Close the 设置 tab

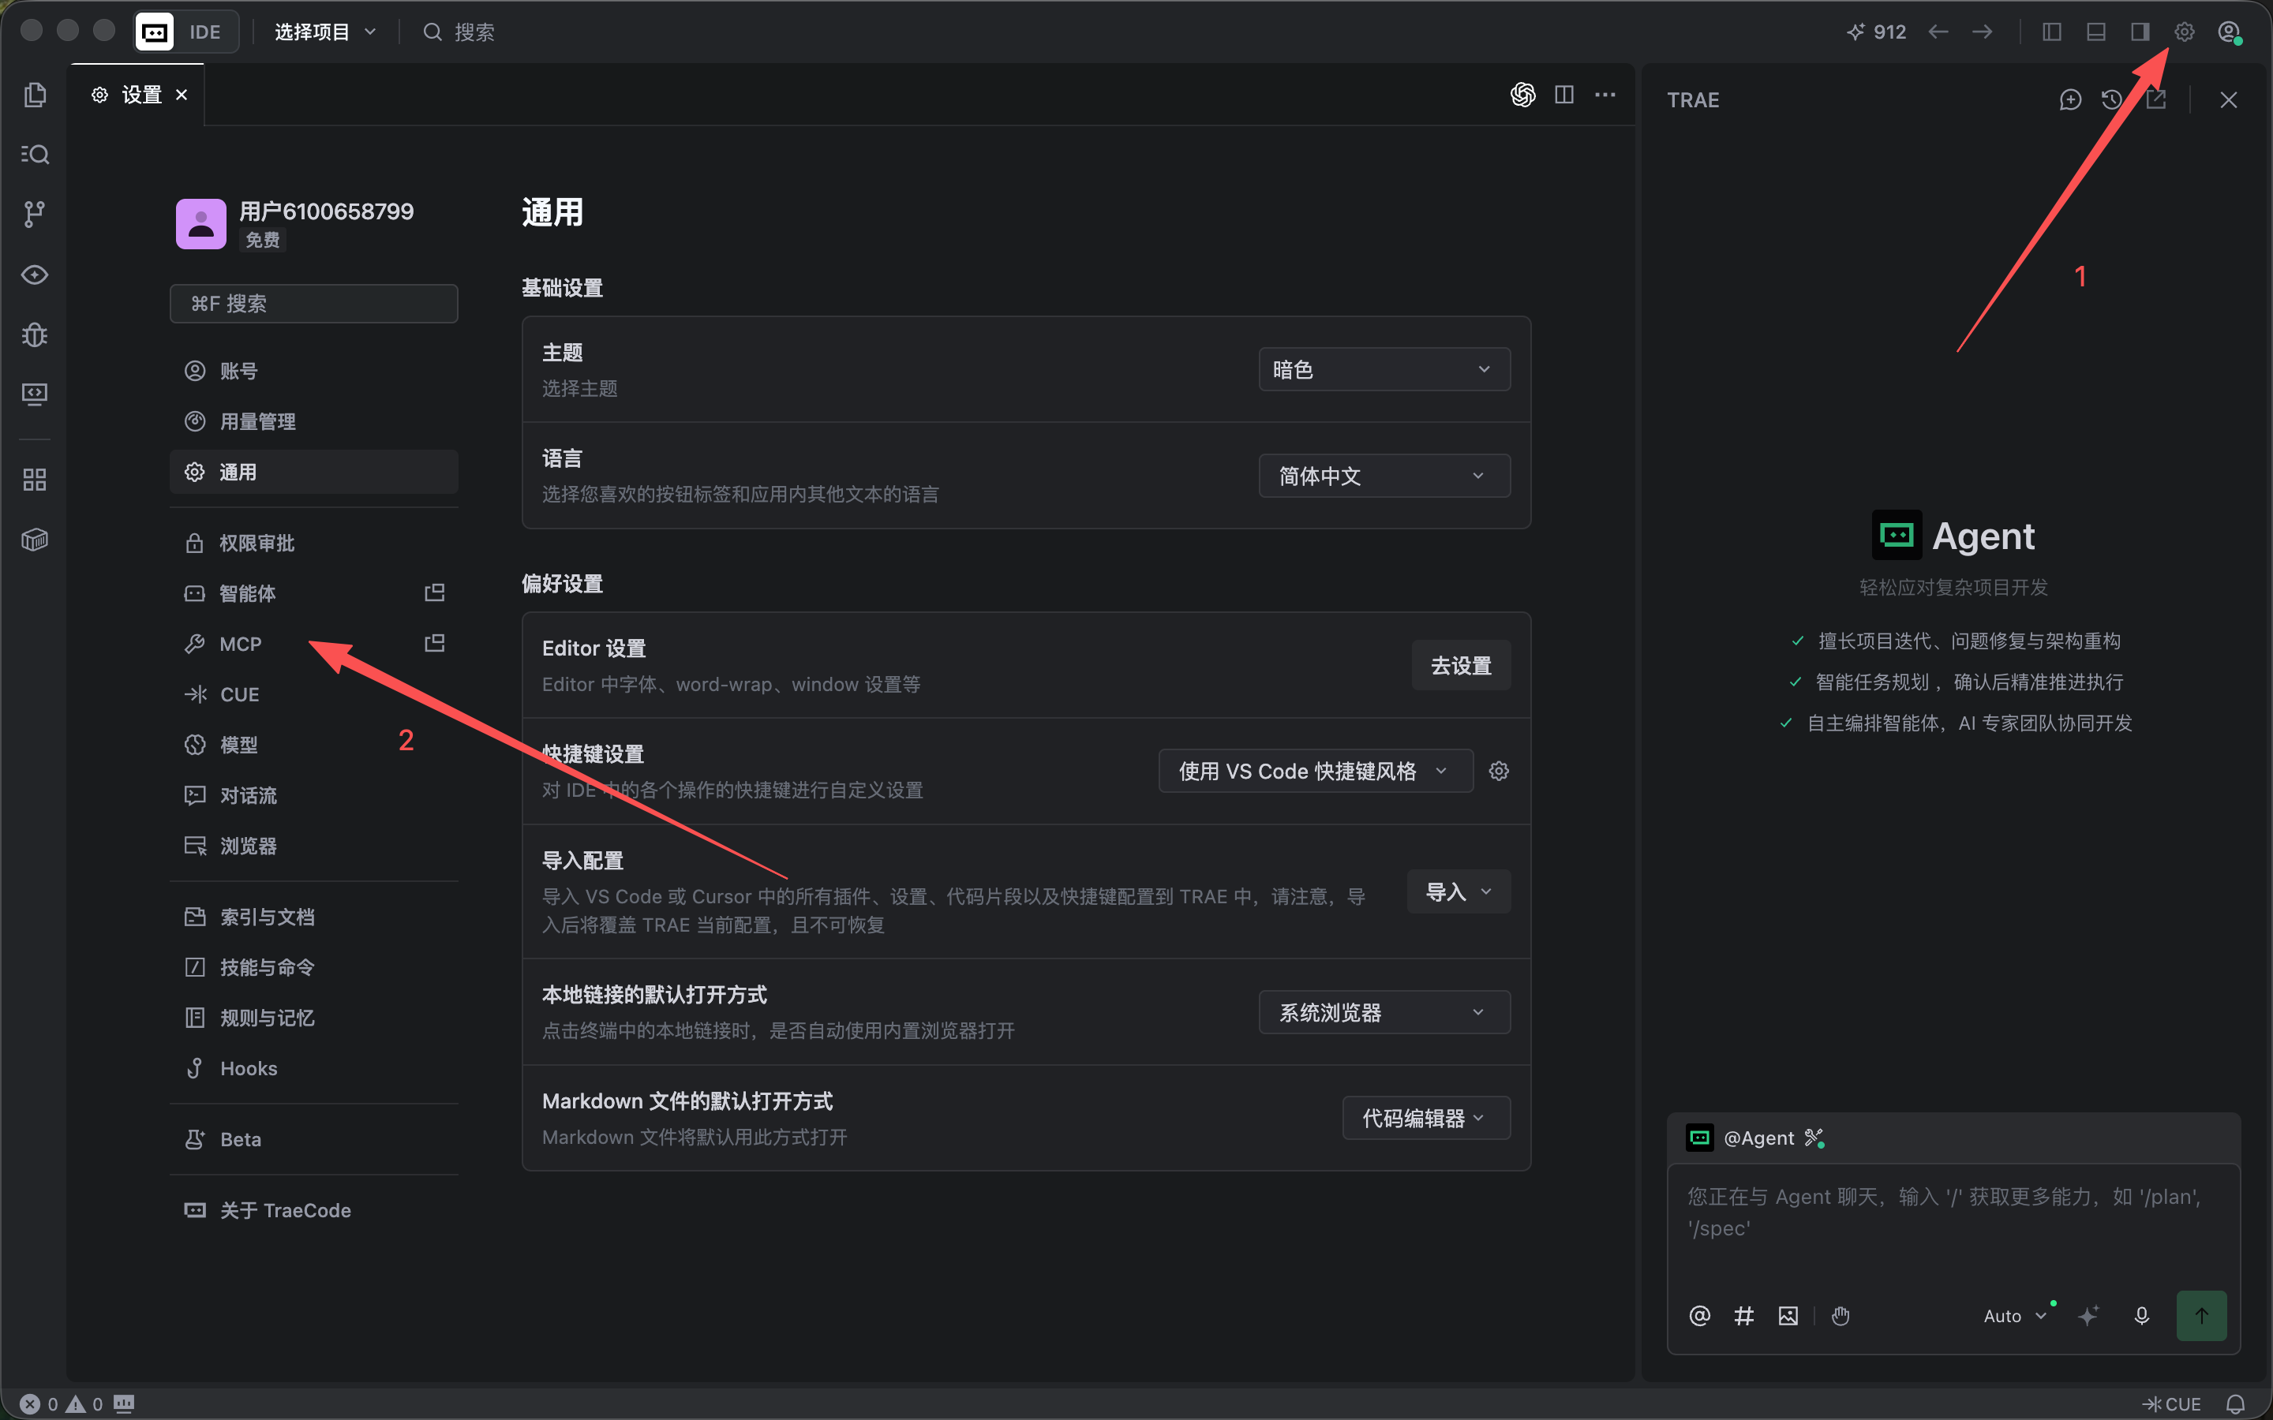[182, 95]
